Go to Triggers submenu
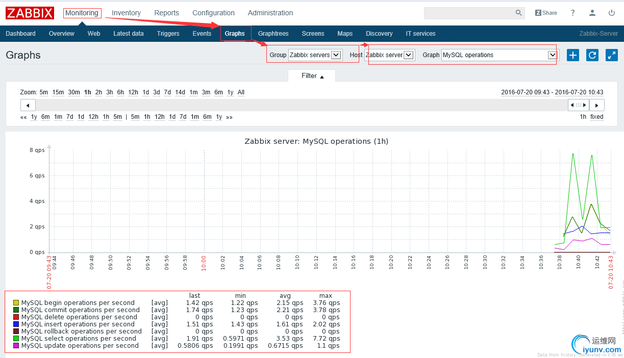 click(x=168, y=34)
